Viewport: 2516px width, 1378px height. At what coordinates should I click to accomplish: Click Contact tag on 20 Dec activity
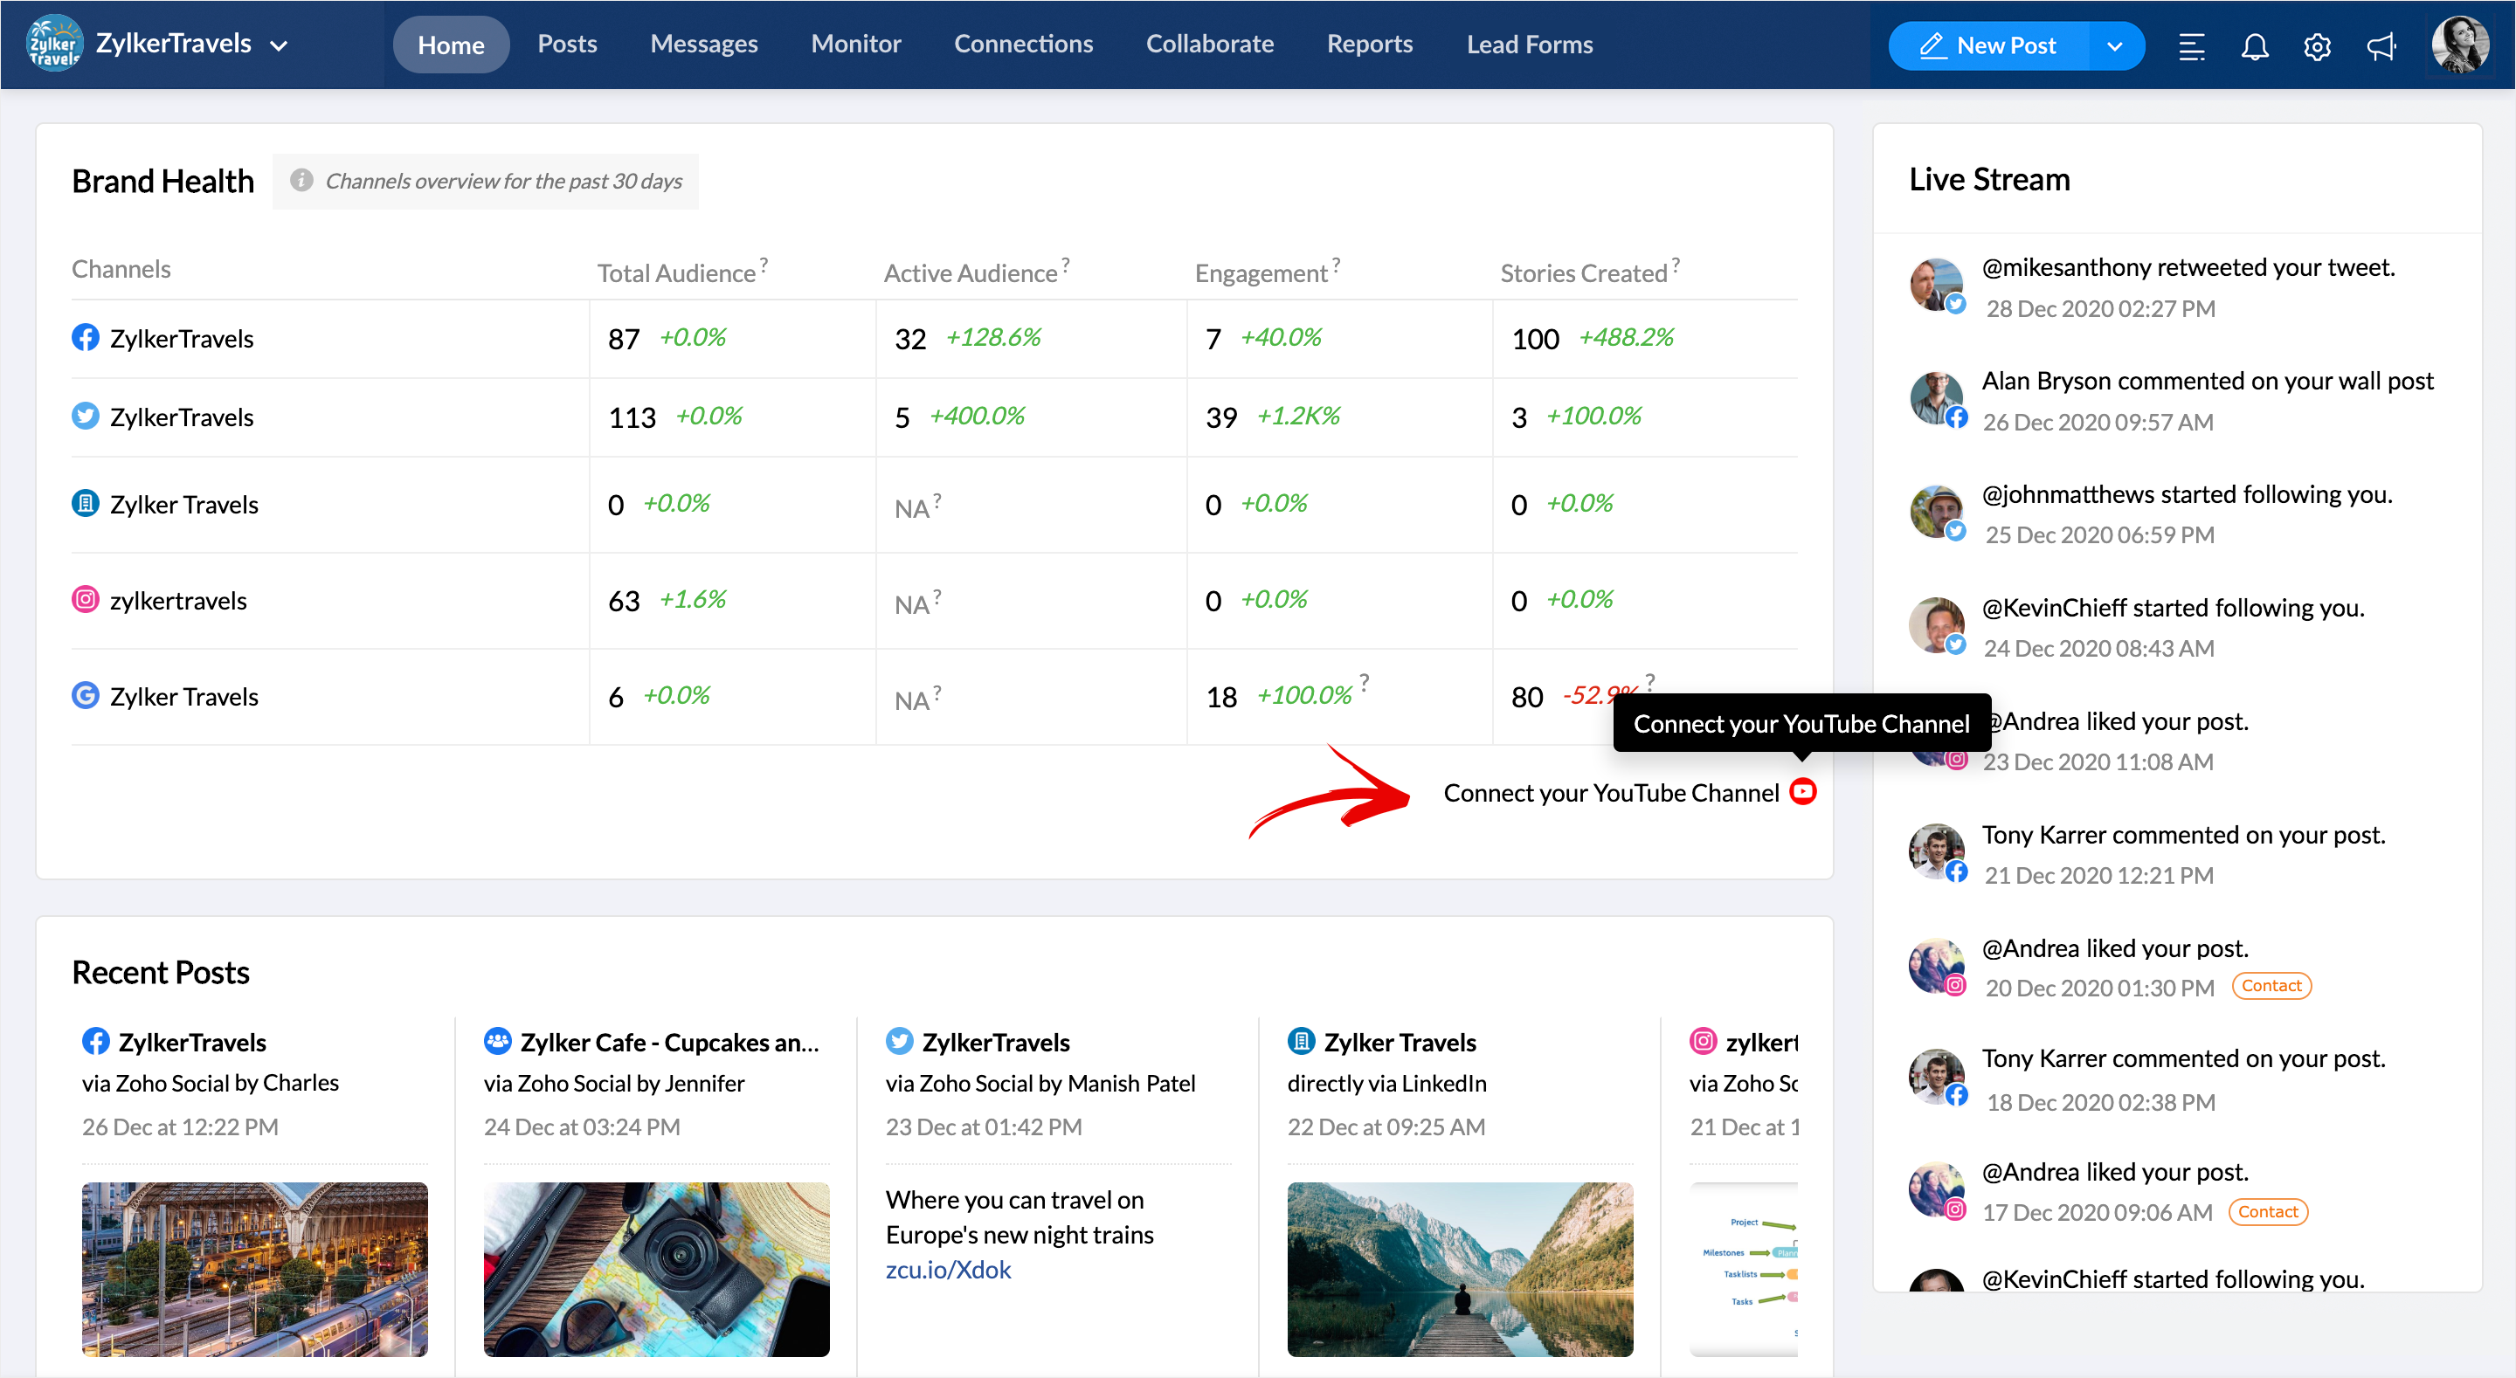point(2270,985)
